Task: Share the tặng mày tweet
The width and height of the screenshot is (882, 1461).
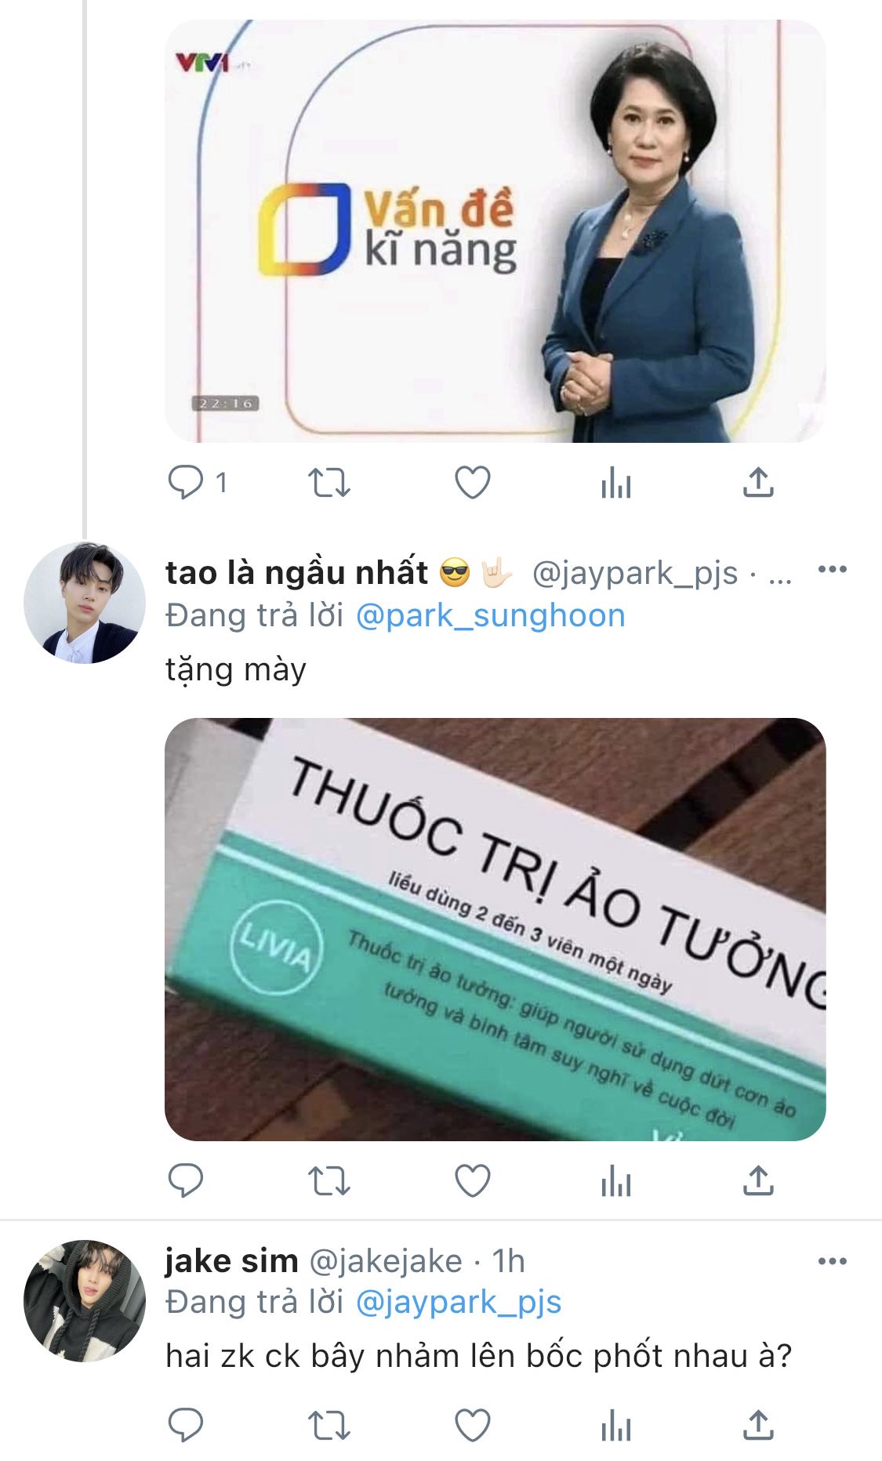Action: [758, 1180]
